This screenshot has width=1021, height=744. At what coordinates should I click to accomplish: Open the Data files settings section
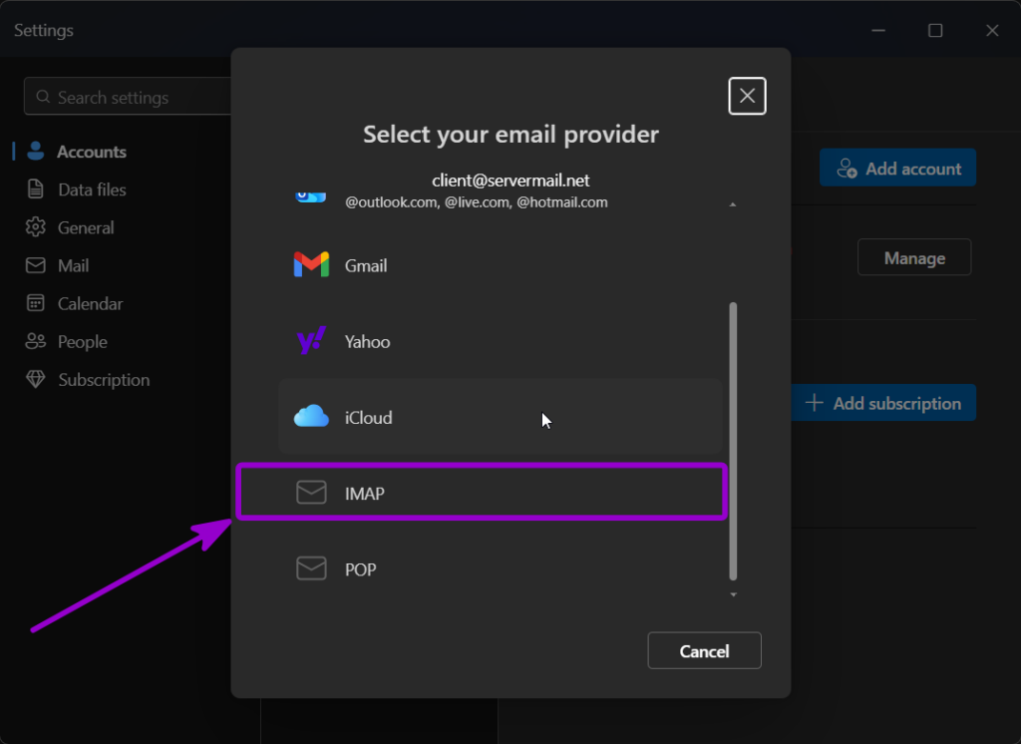92,189
